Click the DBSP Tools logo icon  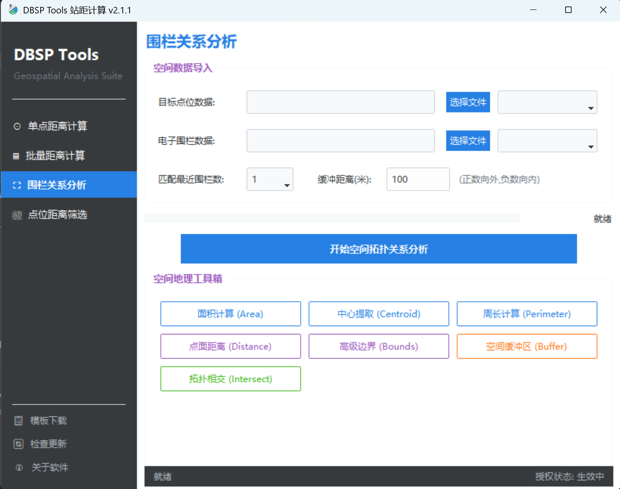pos(13,10)
